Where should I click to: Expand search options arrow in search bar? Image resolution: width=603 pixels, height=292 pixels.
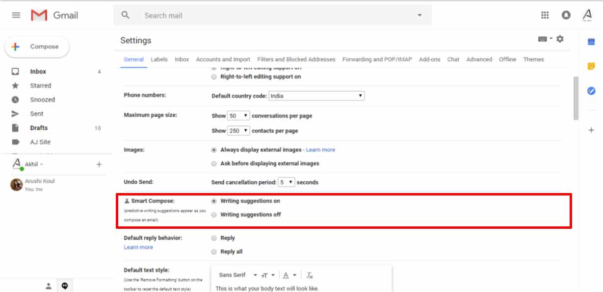419,15
